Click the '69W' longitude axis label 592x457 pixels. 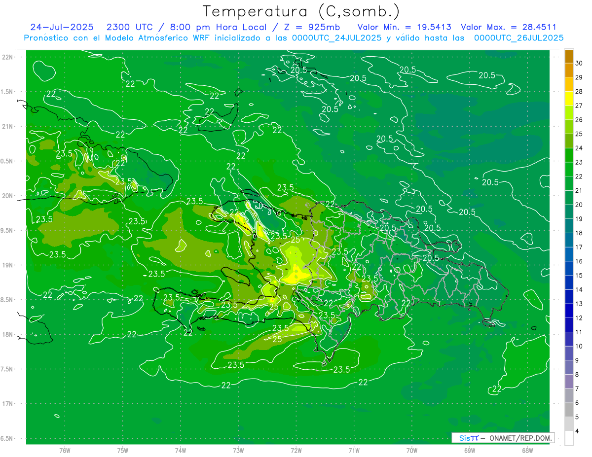[470, 451]
